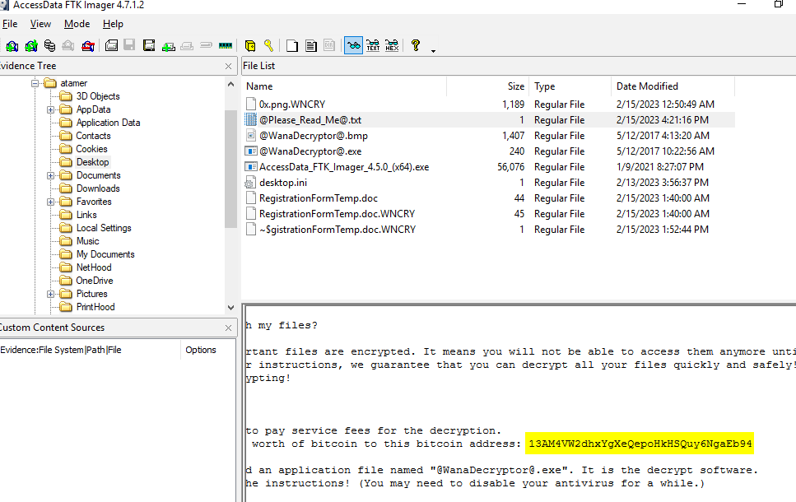This screenshot has width=796, height=502.
Task: Switch viewer to HEX mode
Action: coord(392,46)
